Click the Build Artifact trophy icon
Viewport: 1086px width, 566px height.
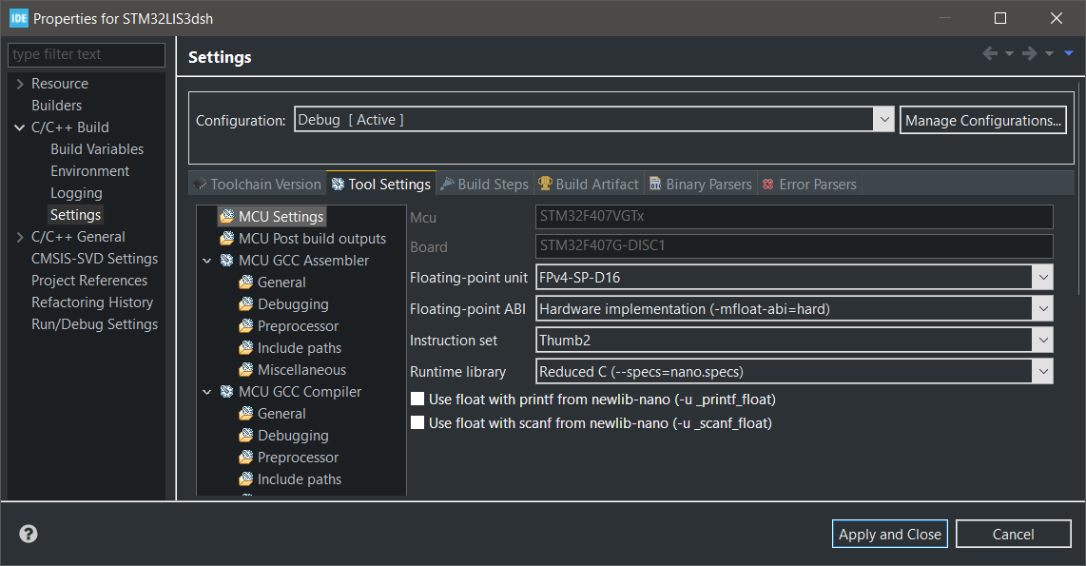coord(545,184)
